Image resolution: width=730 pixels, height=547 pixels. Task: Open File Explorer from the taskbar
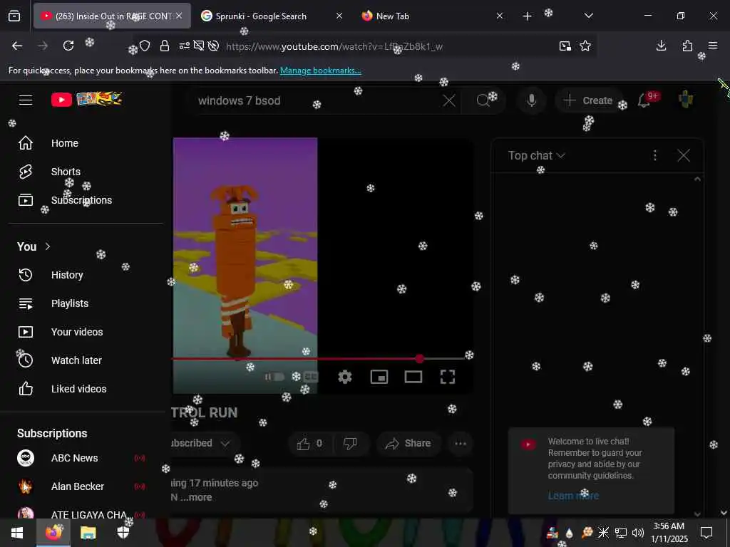click(x=88, y=533)
